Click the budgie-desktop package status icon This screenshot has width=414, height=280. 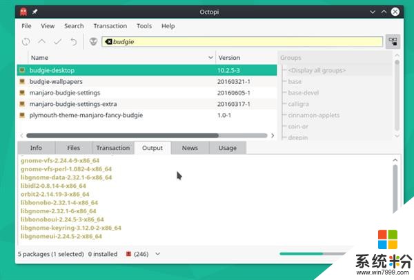coord(22,70)
